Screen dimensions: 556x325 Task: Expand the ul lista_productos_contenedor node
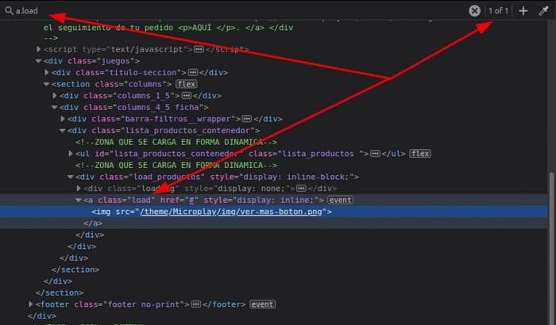[x=70, y=154]
